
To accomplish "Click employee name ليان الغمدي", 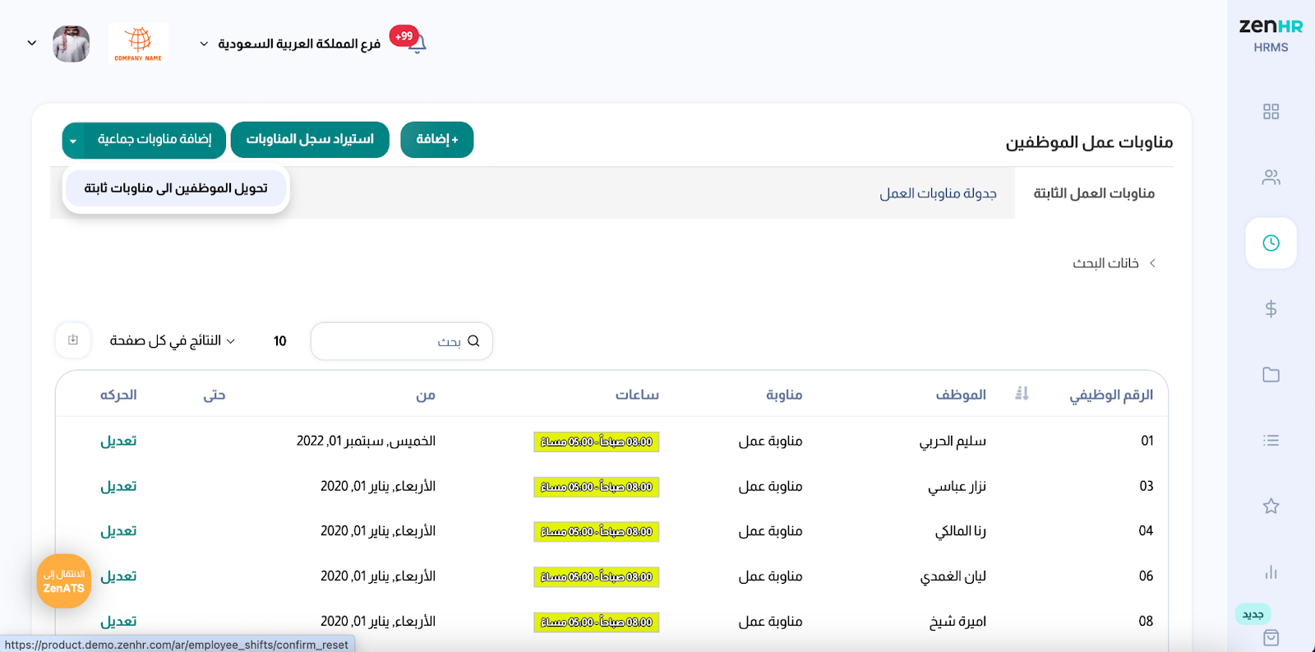I will tap(953, 576).
